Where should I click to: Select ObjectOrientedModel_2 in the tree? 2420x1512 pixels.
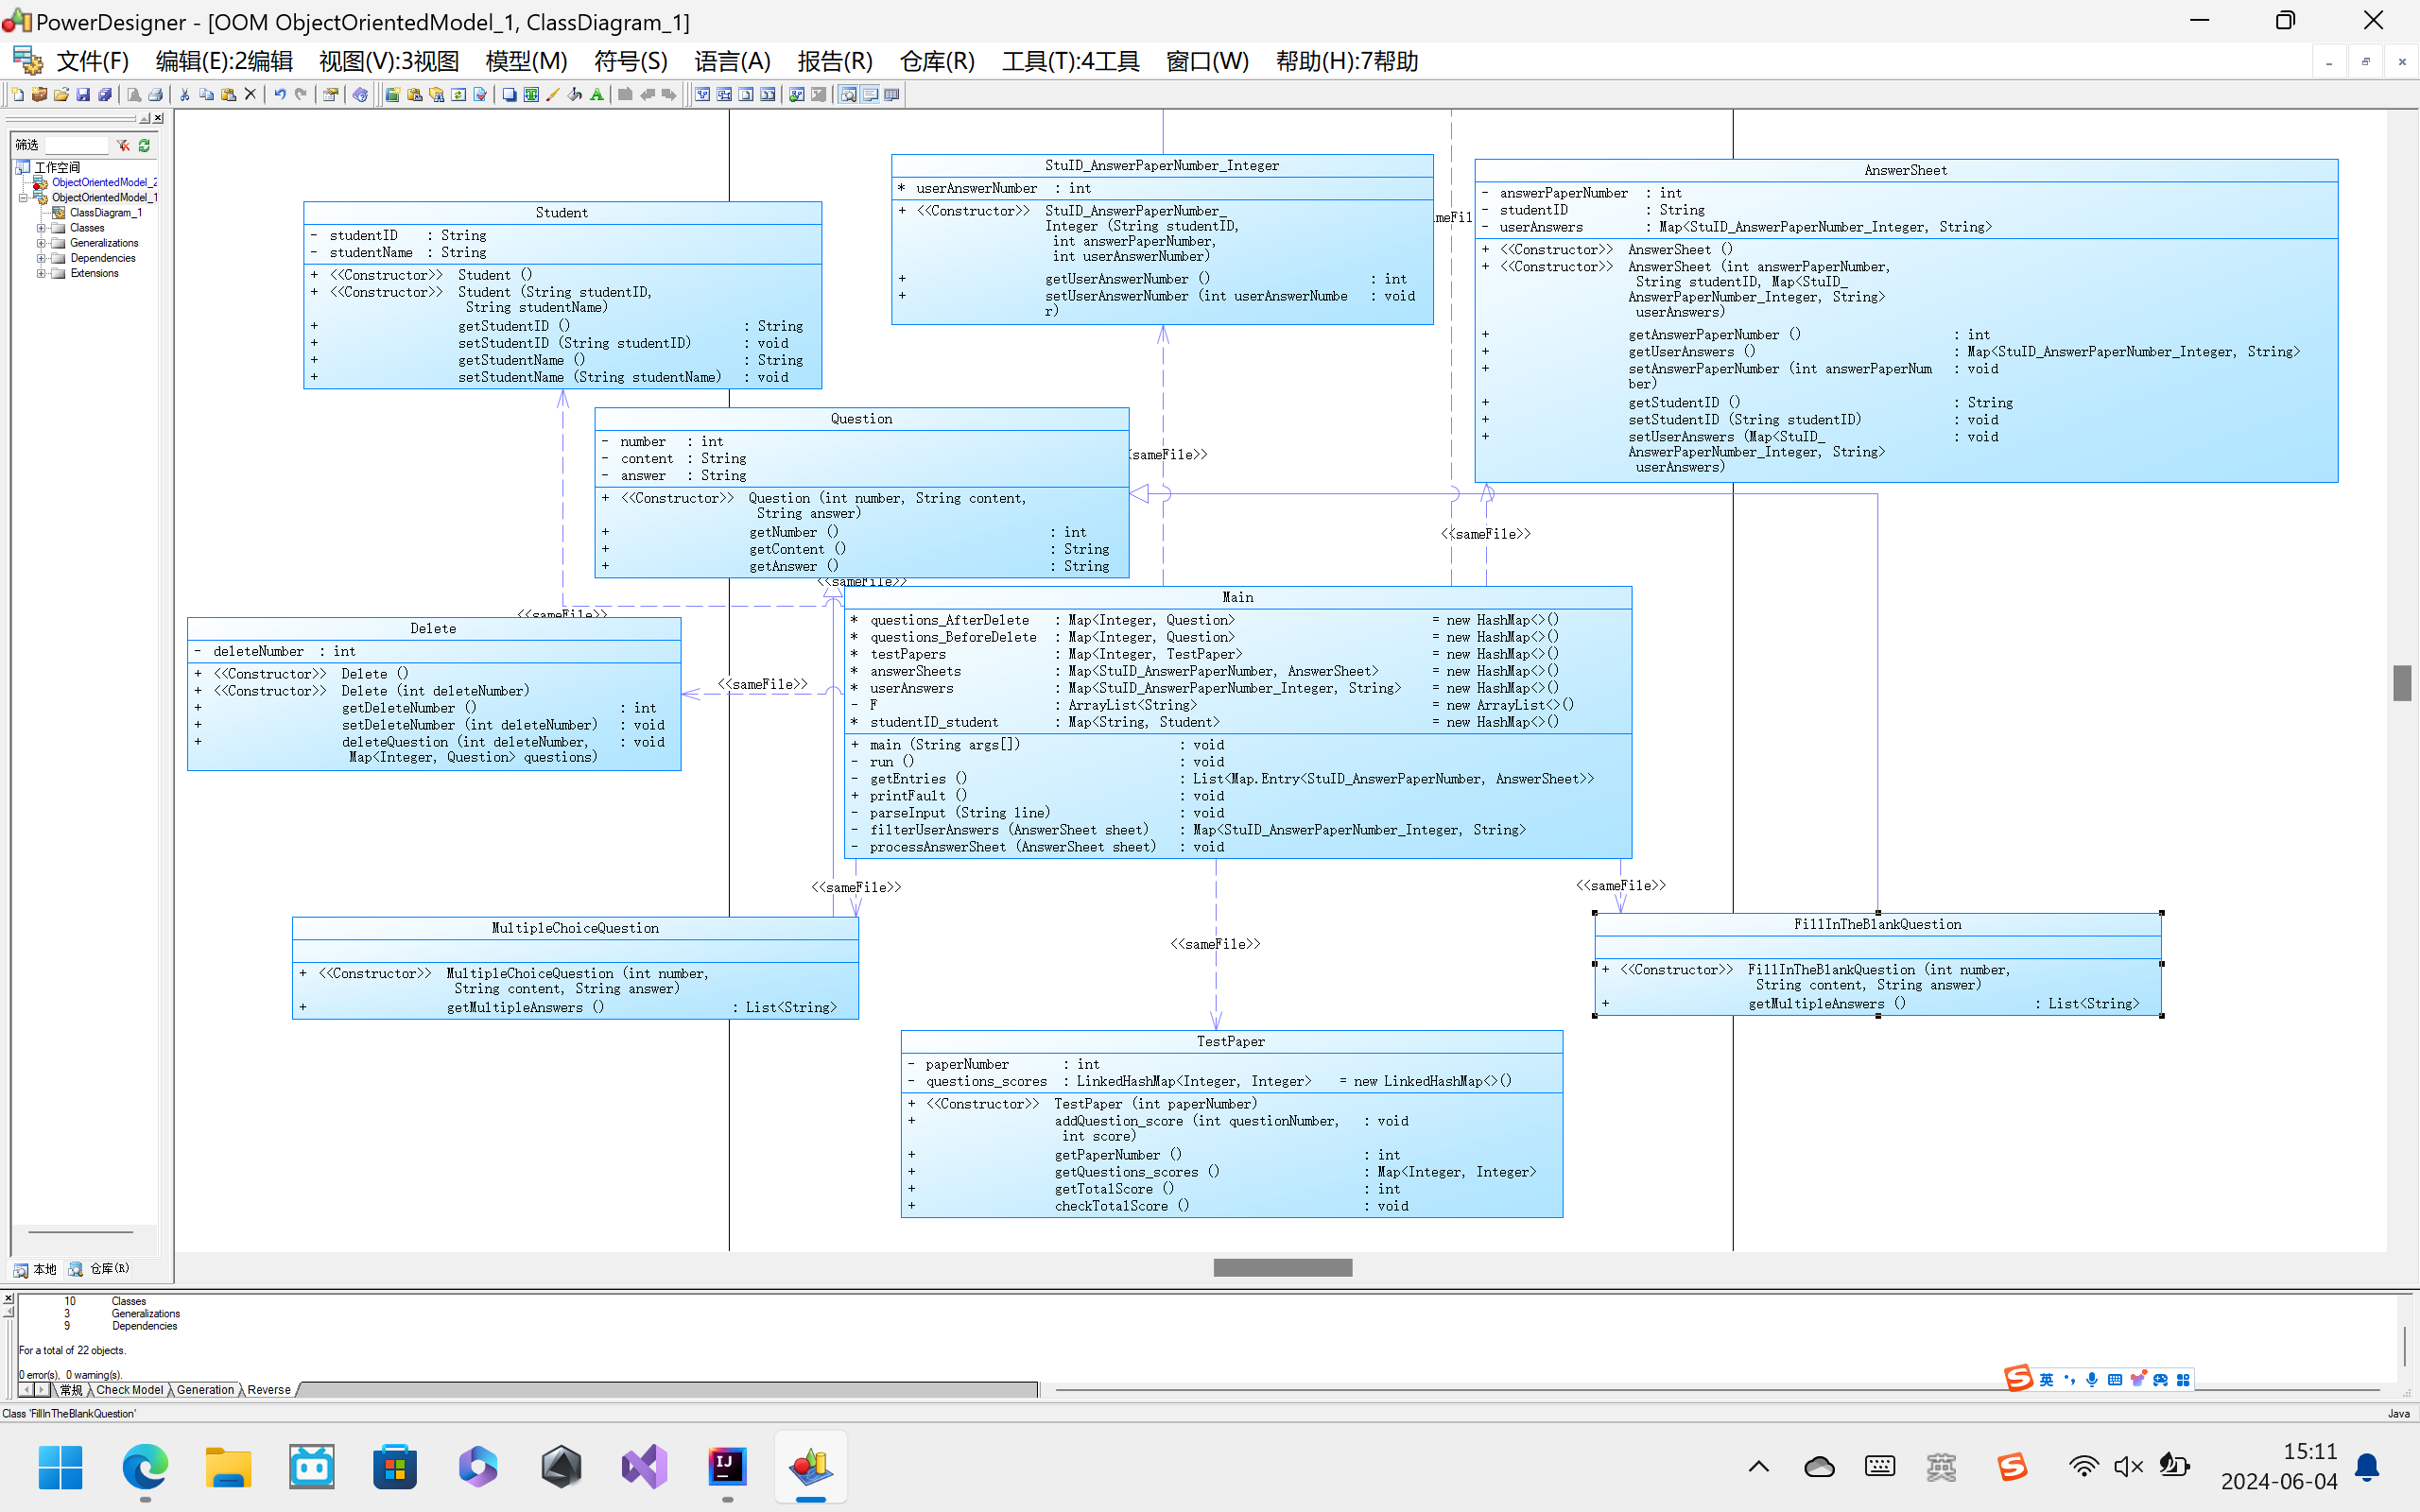104,182
